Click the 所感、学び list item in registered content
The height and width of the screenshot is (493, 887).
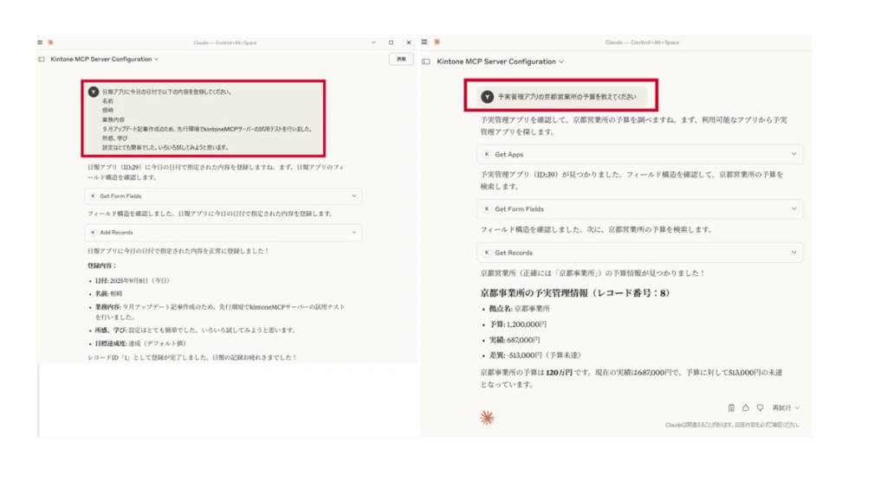195,330
